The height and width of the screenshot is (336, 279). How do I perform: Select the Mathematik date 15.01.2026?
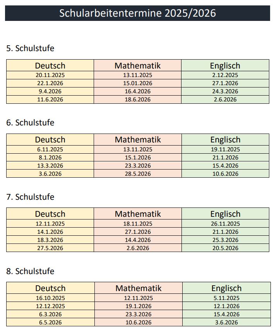137,83
